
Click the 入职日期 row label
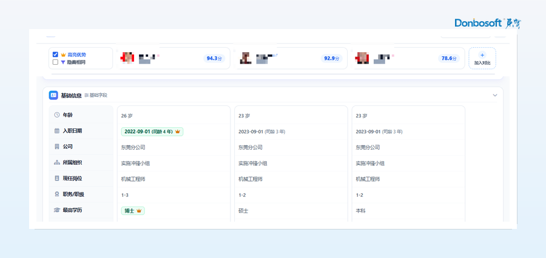tap(72, 131)
